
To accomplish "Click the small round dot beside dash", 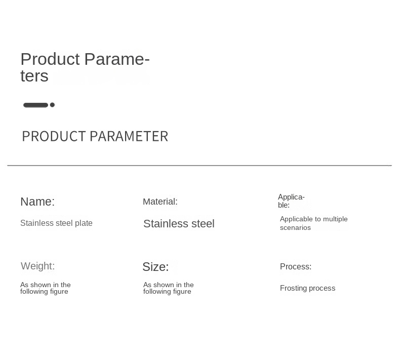I will (52, 105).
